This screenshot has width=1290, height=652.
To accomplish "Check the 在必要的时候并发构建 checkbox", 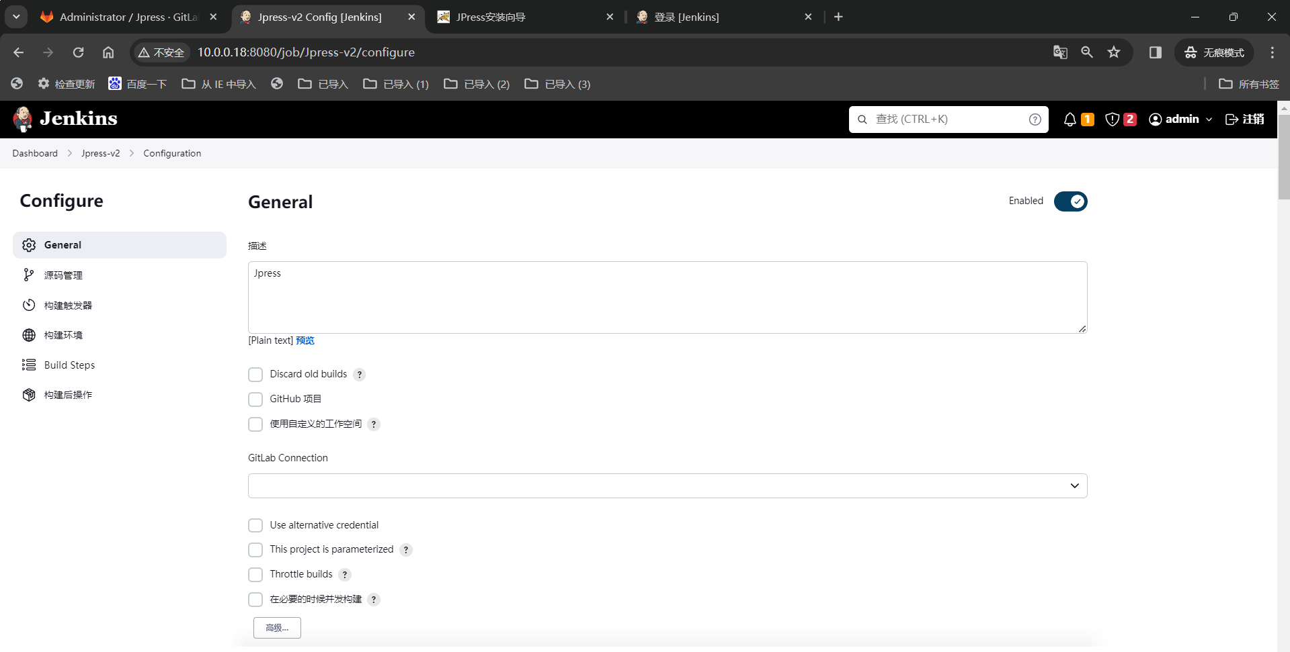I will (255, 600).
